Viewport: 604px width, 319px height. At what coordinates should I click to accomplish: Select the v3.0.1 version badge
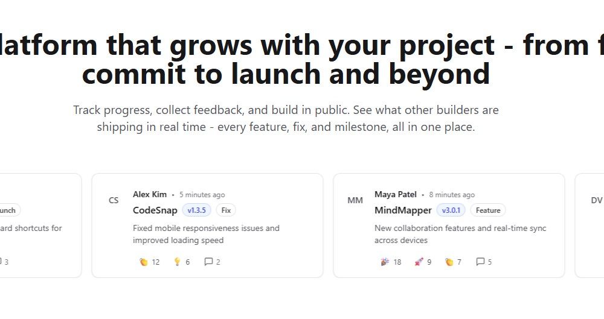pos(451,210)
